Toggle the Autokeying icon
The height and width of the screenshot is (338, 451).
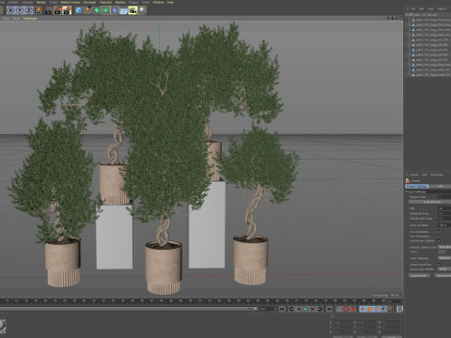point(353,309)
